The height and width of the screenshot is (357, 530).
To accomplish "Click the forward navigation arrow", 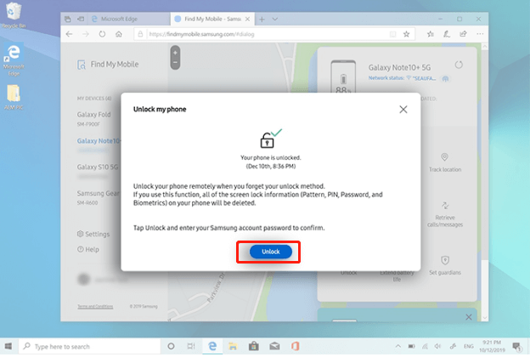I will pos(86,34).
